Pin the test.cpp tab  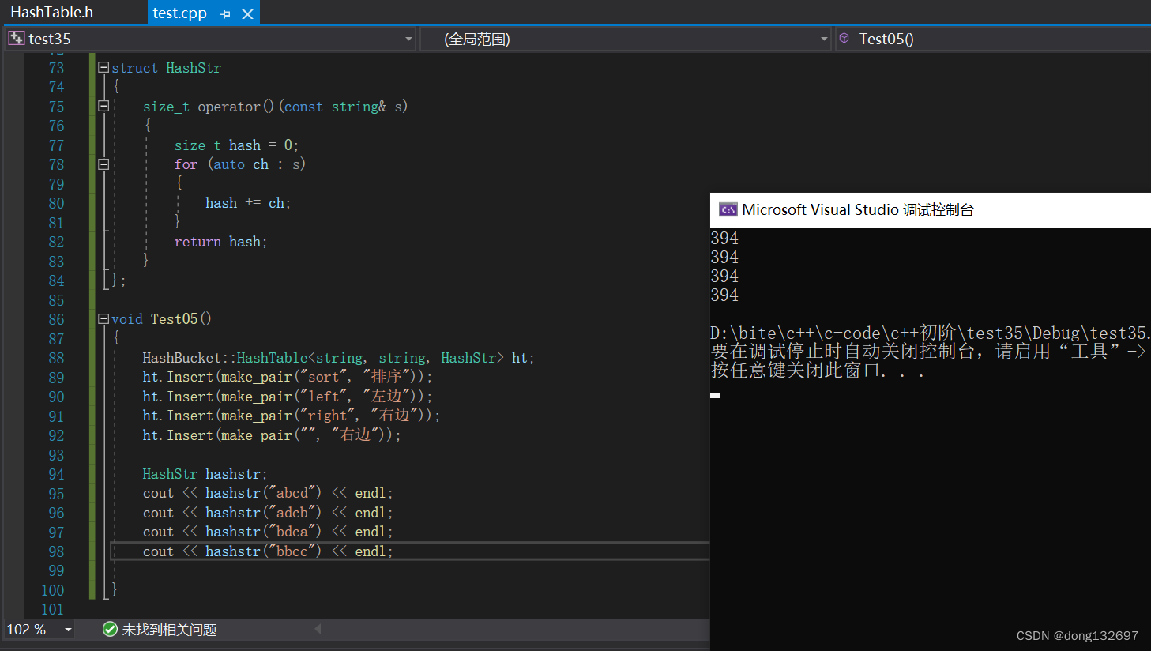[x=225, y=14]
